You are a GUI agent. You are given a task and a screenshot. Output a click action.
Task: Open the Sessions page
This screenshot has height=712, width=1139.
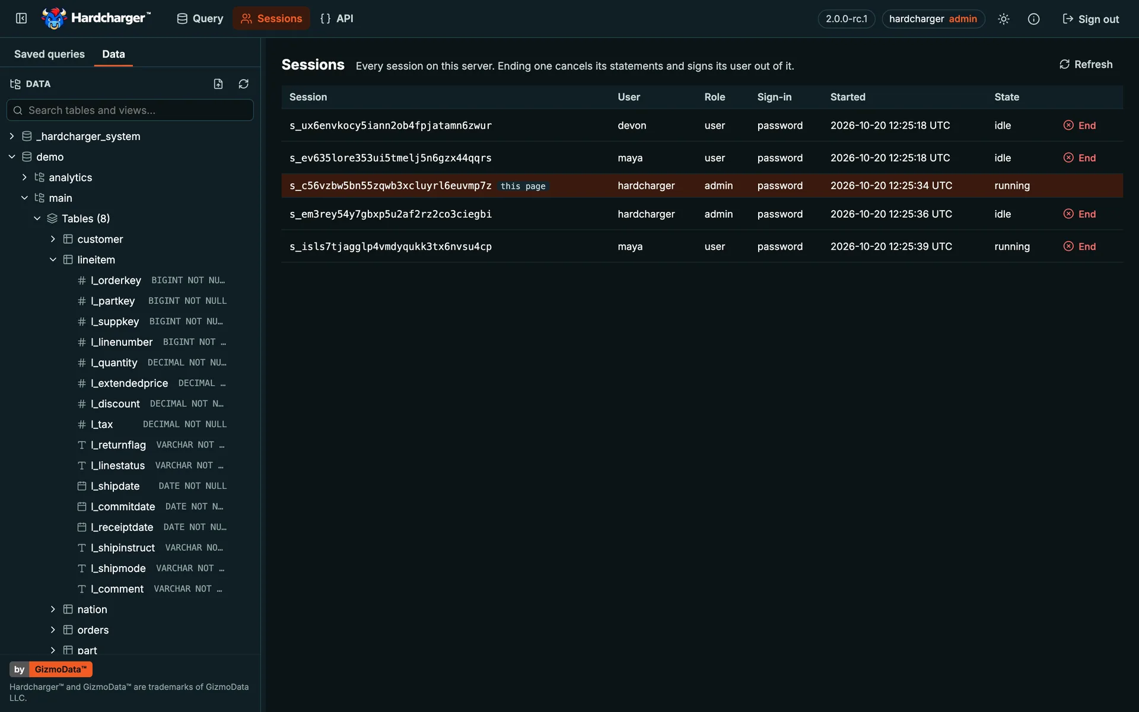coord(271,18)
